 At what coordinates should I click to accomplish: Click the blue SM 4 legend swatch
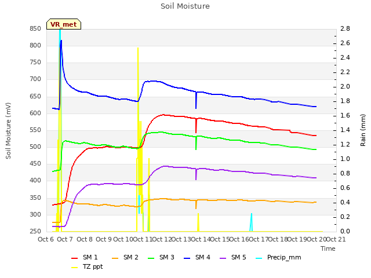187,258
